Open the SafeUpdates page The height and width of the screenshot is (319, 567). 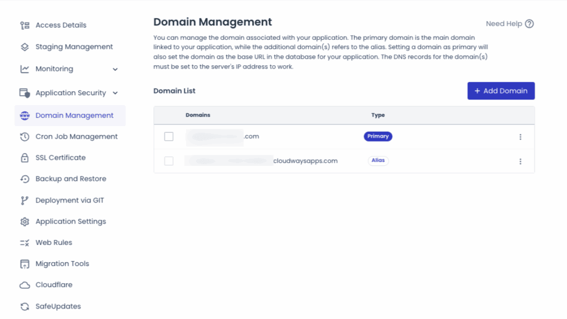click(x=58, y=306)
